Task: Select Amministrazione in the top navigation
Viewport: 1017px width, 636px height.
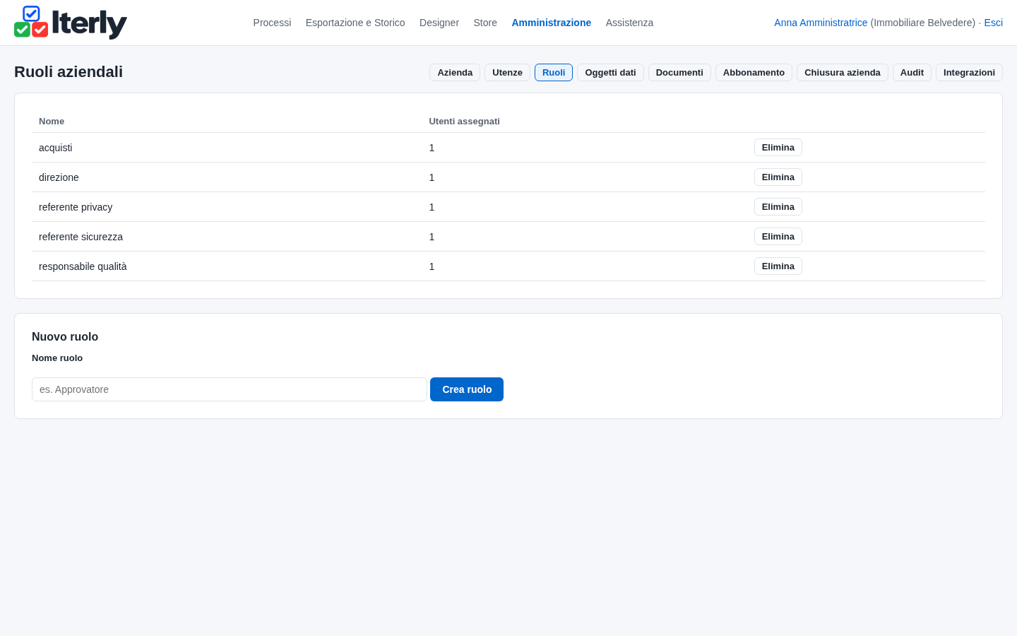Action: pyautogui.click(x=552, y=23)
